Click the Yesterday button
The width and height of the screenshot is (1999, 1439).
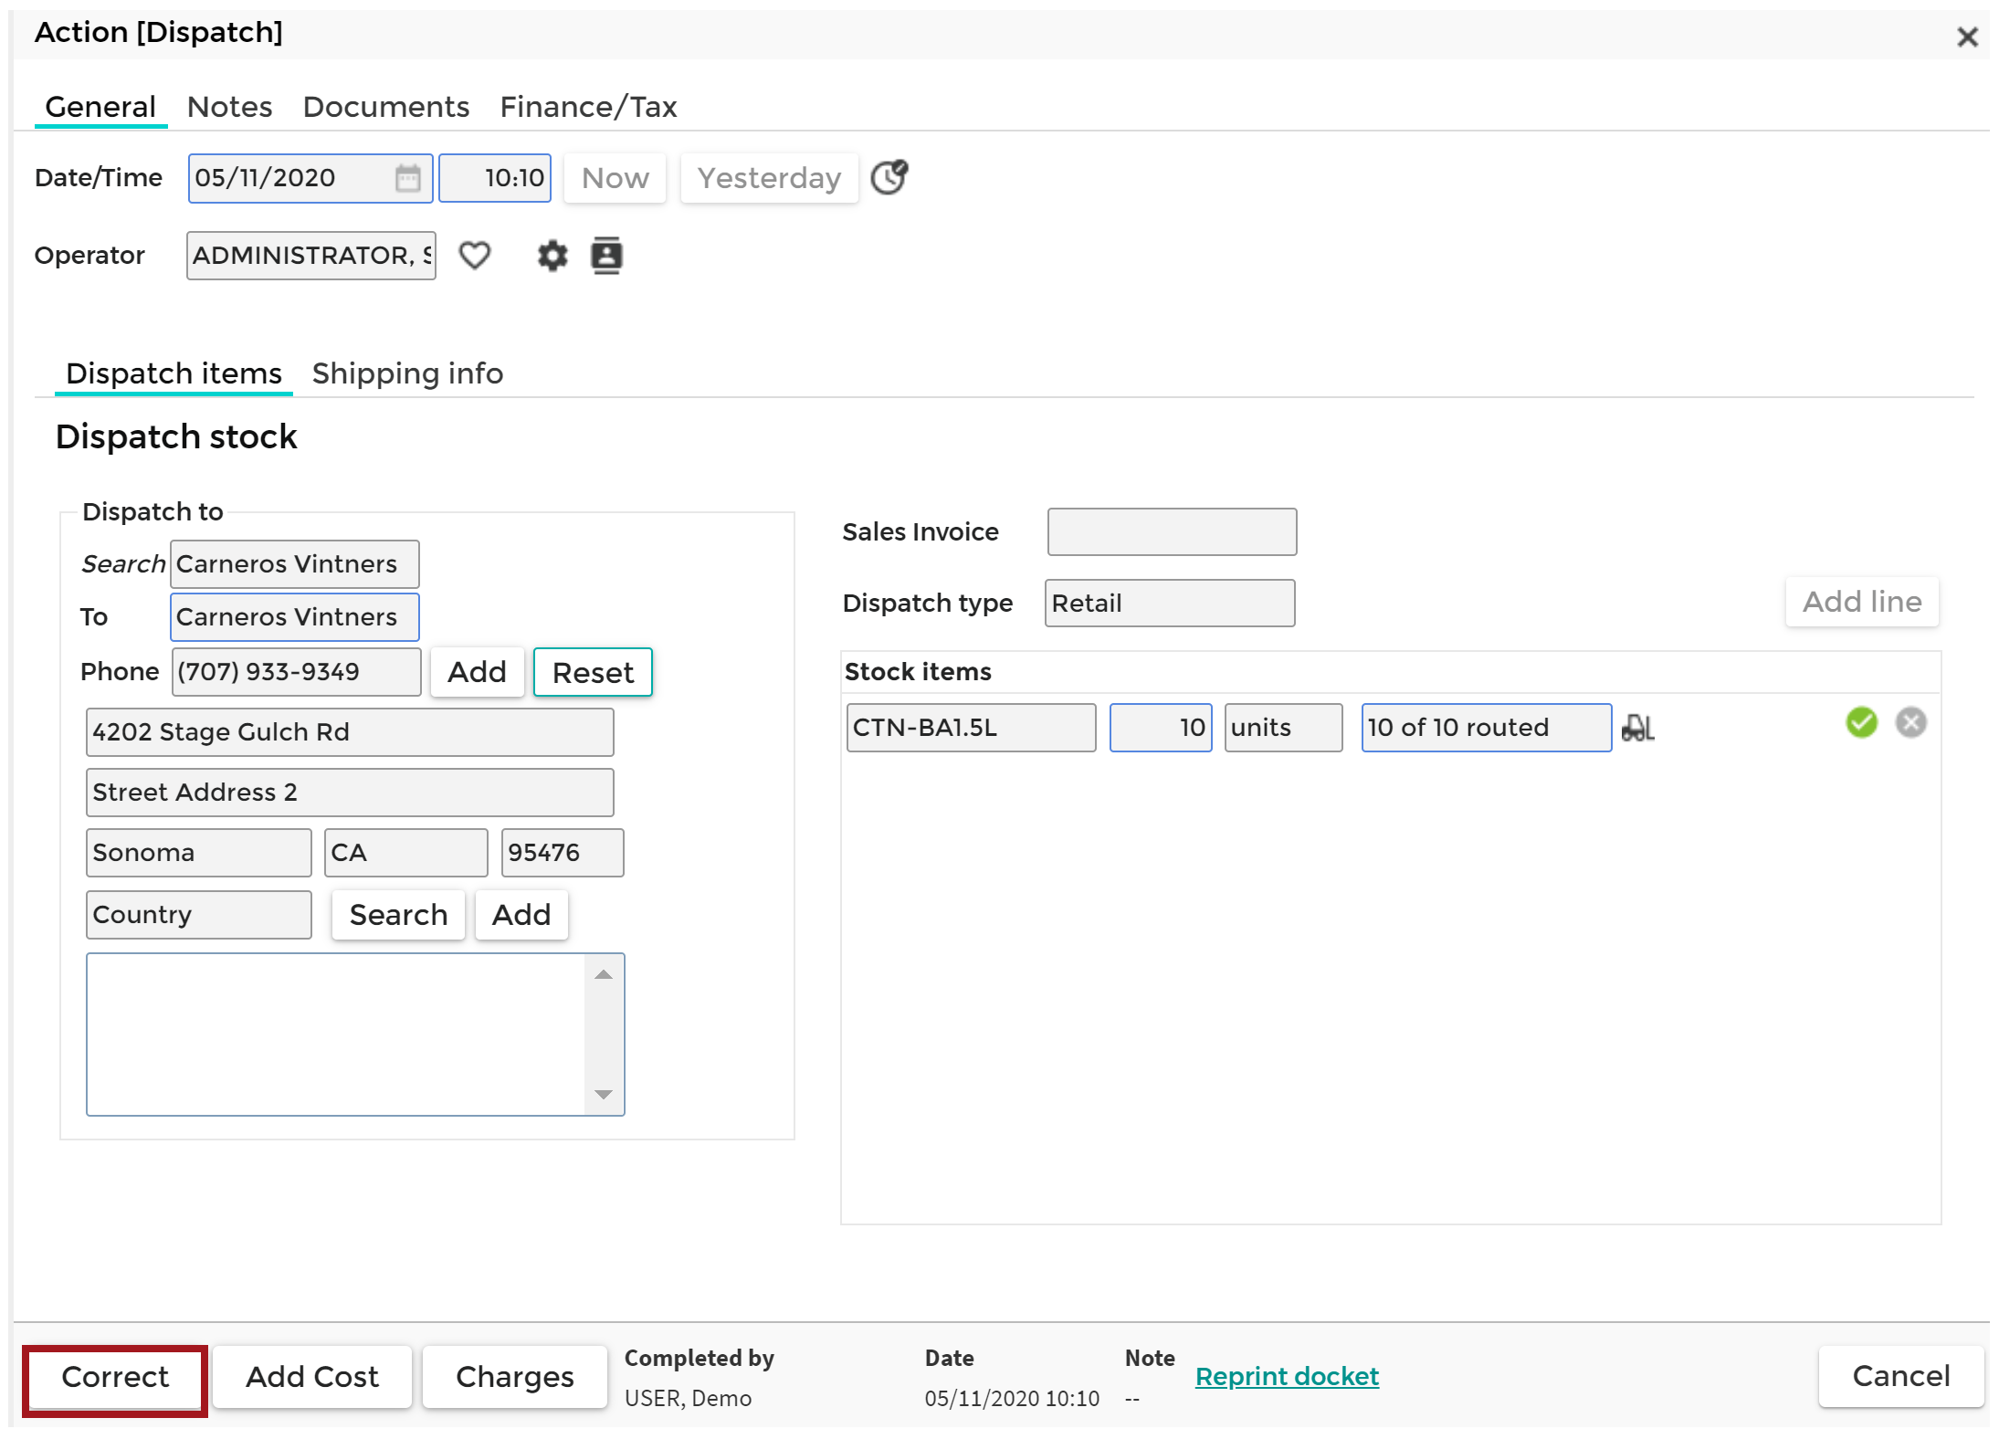[769, 178]
